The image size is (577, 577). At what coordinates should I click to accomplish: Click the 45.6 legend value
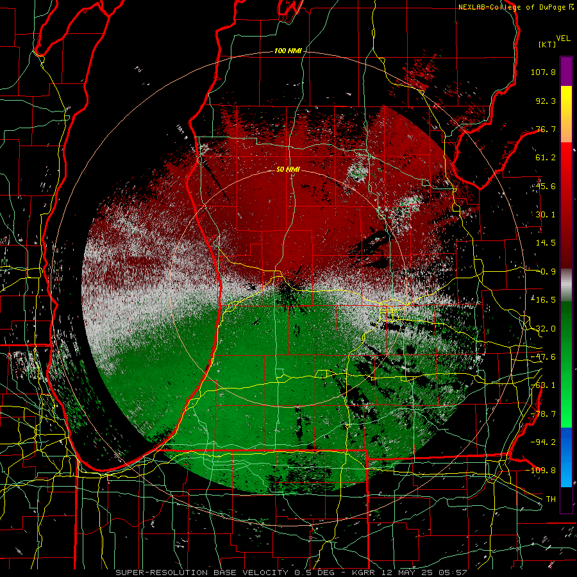(x=546, y=186)
